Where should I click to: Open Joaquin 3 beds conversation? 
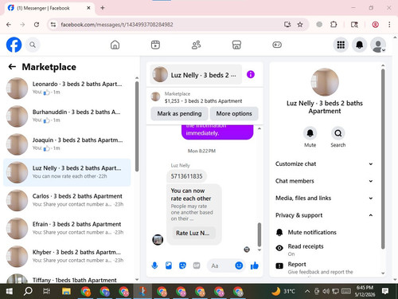67,144
